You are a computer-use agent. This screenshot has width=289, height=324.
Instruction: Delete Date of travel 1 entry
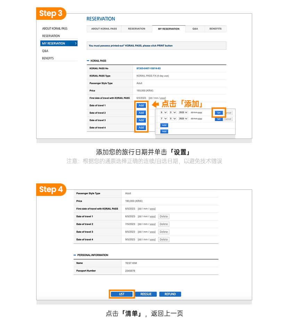[164, 216]
